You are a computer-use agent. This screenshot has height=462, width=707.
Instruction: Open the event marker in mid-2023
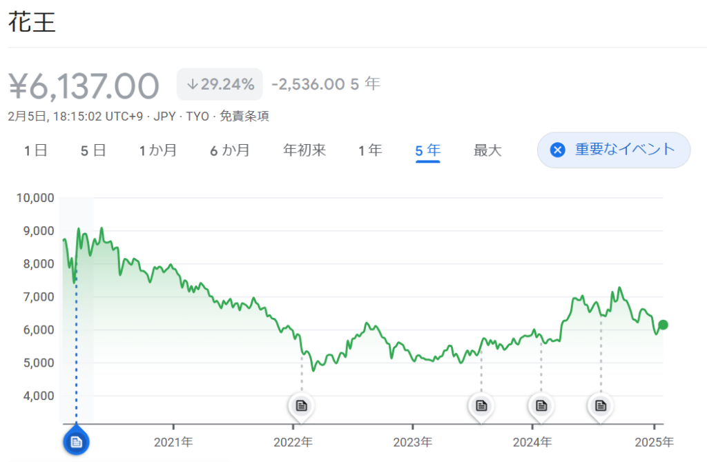481,405
